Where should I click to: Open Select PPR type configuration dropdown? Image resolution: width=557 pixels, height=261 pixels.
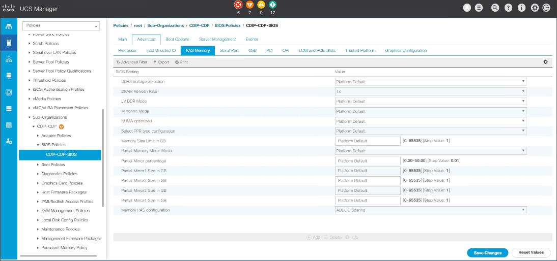[431, 131]
